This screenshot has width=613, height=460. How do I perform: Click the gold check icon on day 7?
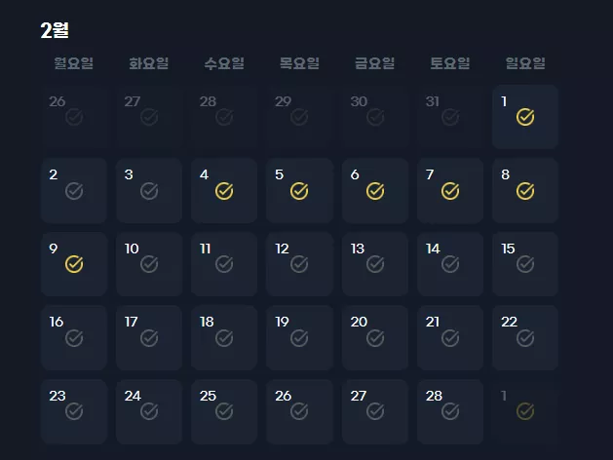coord(450,191)
